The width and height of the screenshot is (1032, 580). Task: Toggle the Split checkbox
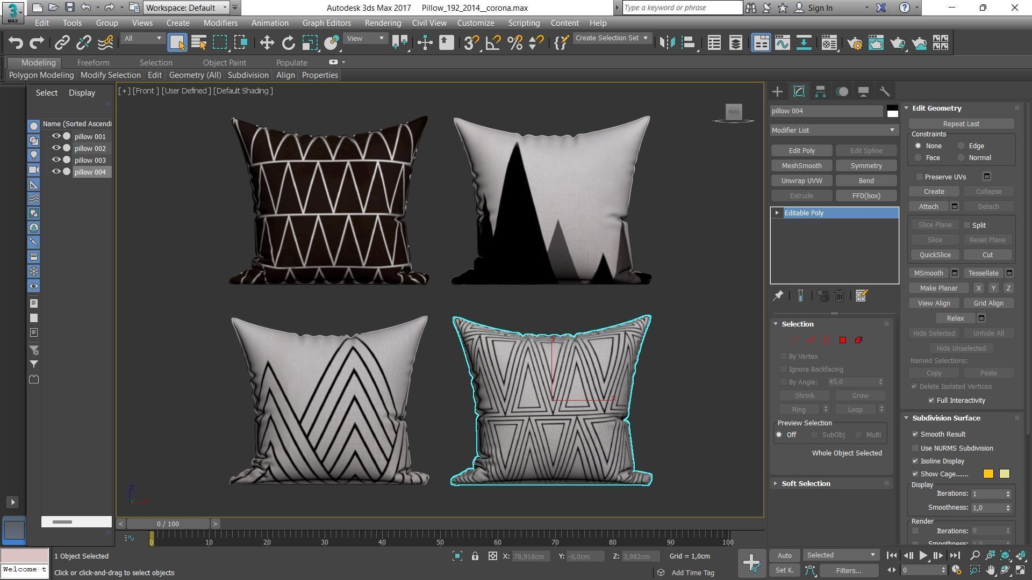click(967, 225)
